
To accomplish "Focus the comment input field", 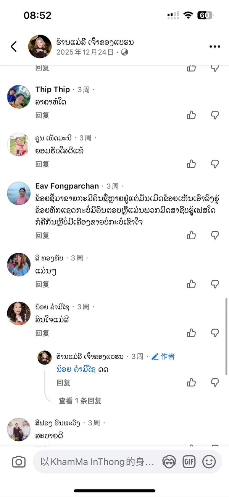I will point(97,462).
